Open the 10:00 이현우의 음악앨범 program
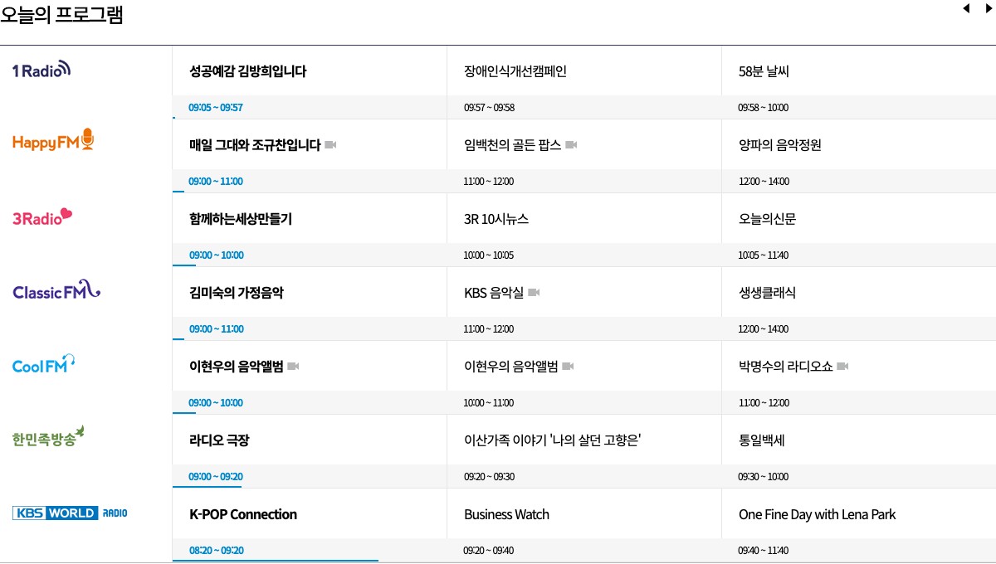Screen dimensions: 996x564 pos(511,367)
